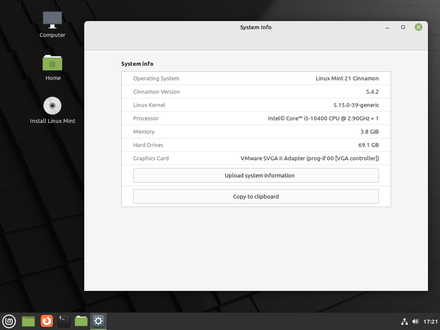The width and height of the screenshot is (440, 330).
Task: Open the Files manager from the taskbar
Action: [28, 321]
